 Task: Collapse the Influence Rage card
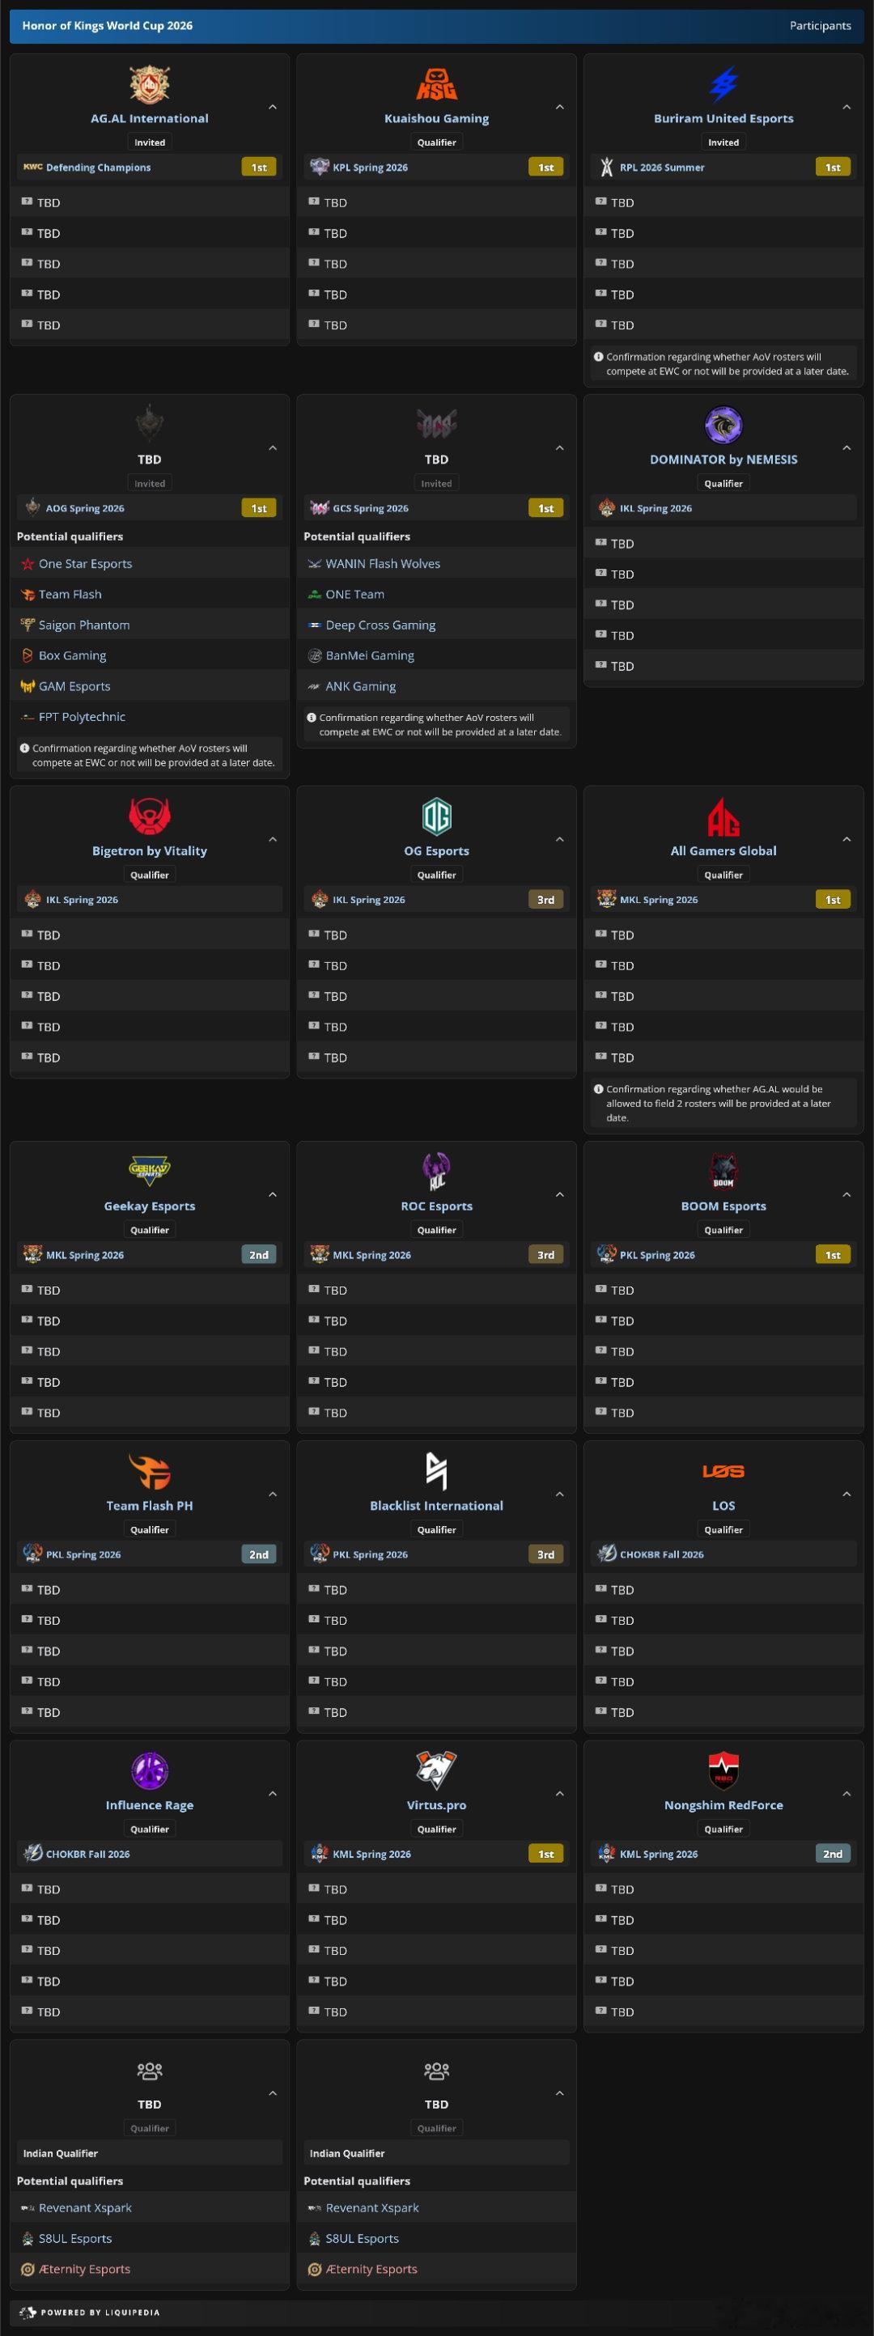click(x=273, y=1793)
